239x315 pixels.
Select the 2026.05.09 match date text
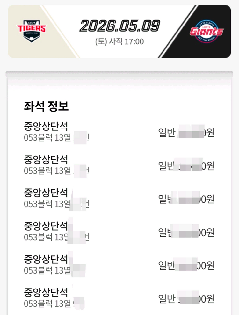pyautogui.click(x=120, y=26)
